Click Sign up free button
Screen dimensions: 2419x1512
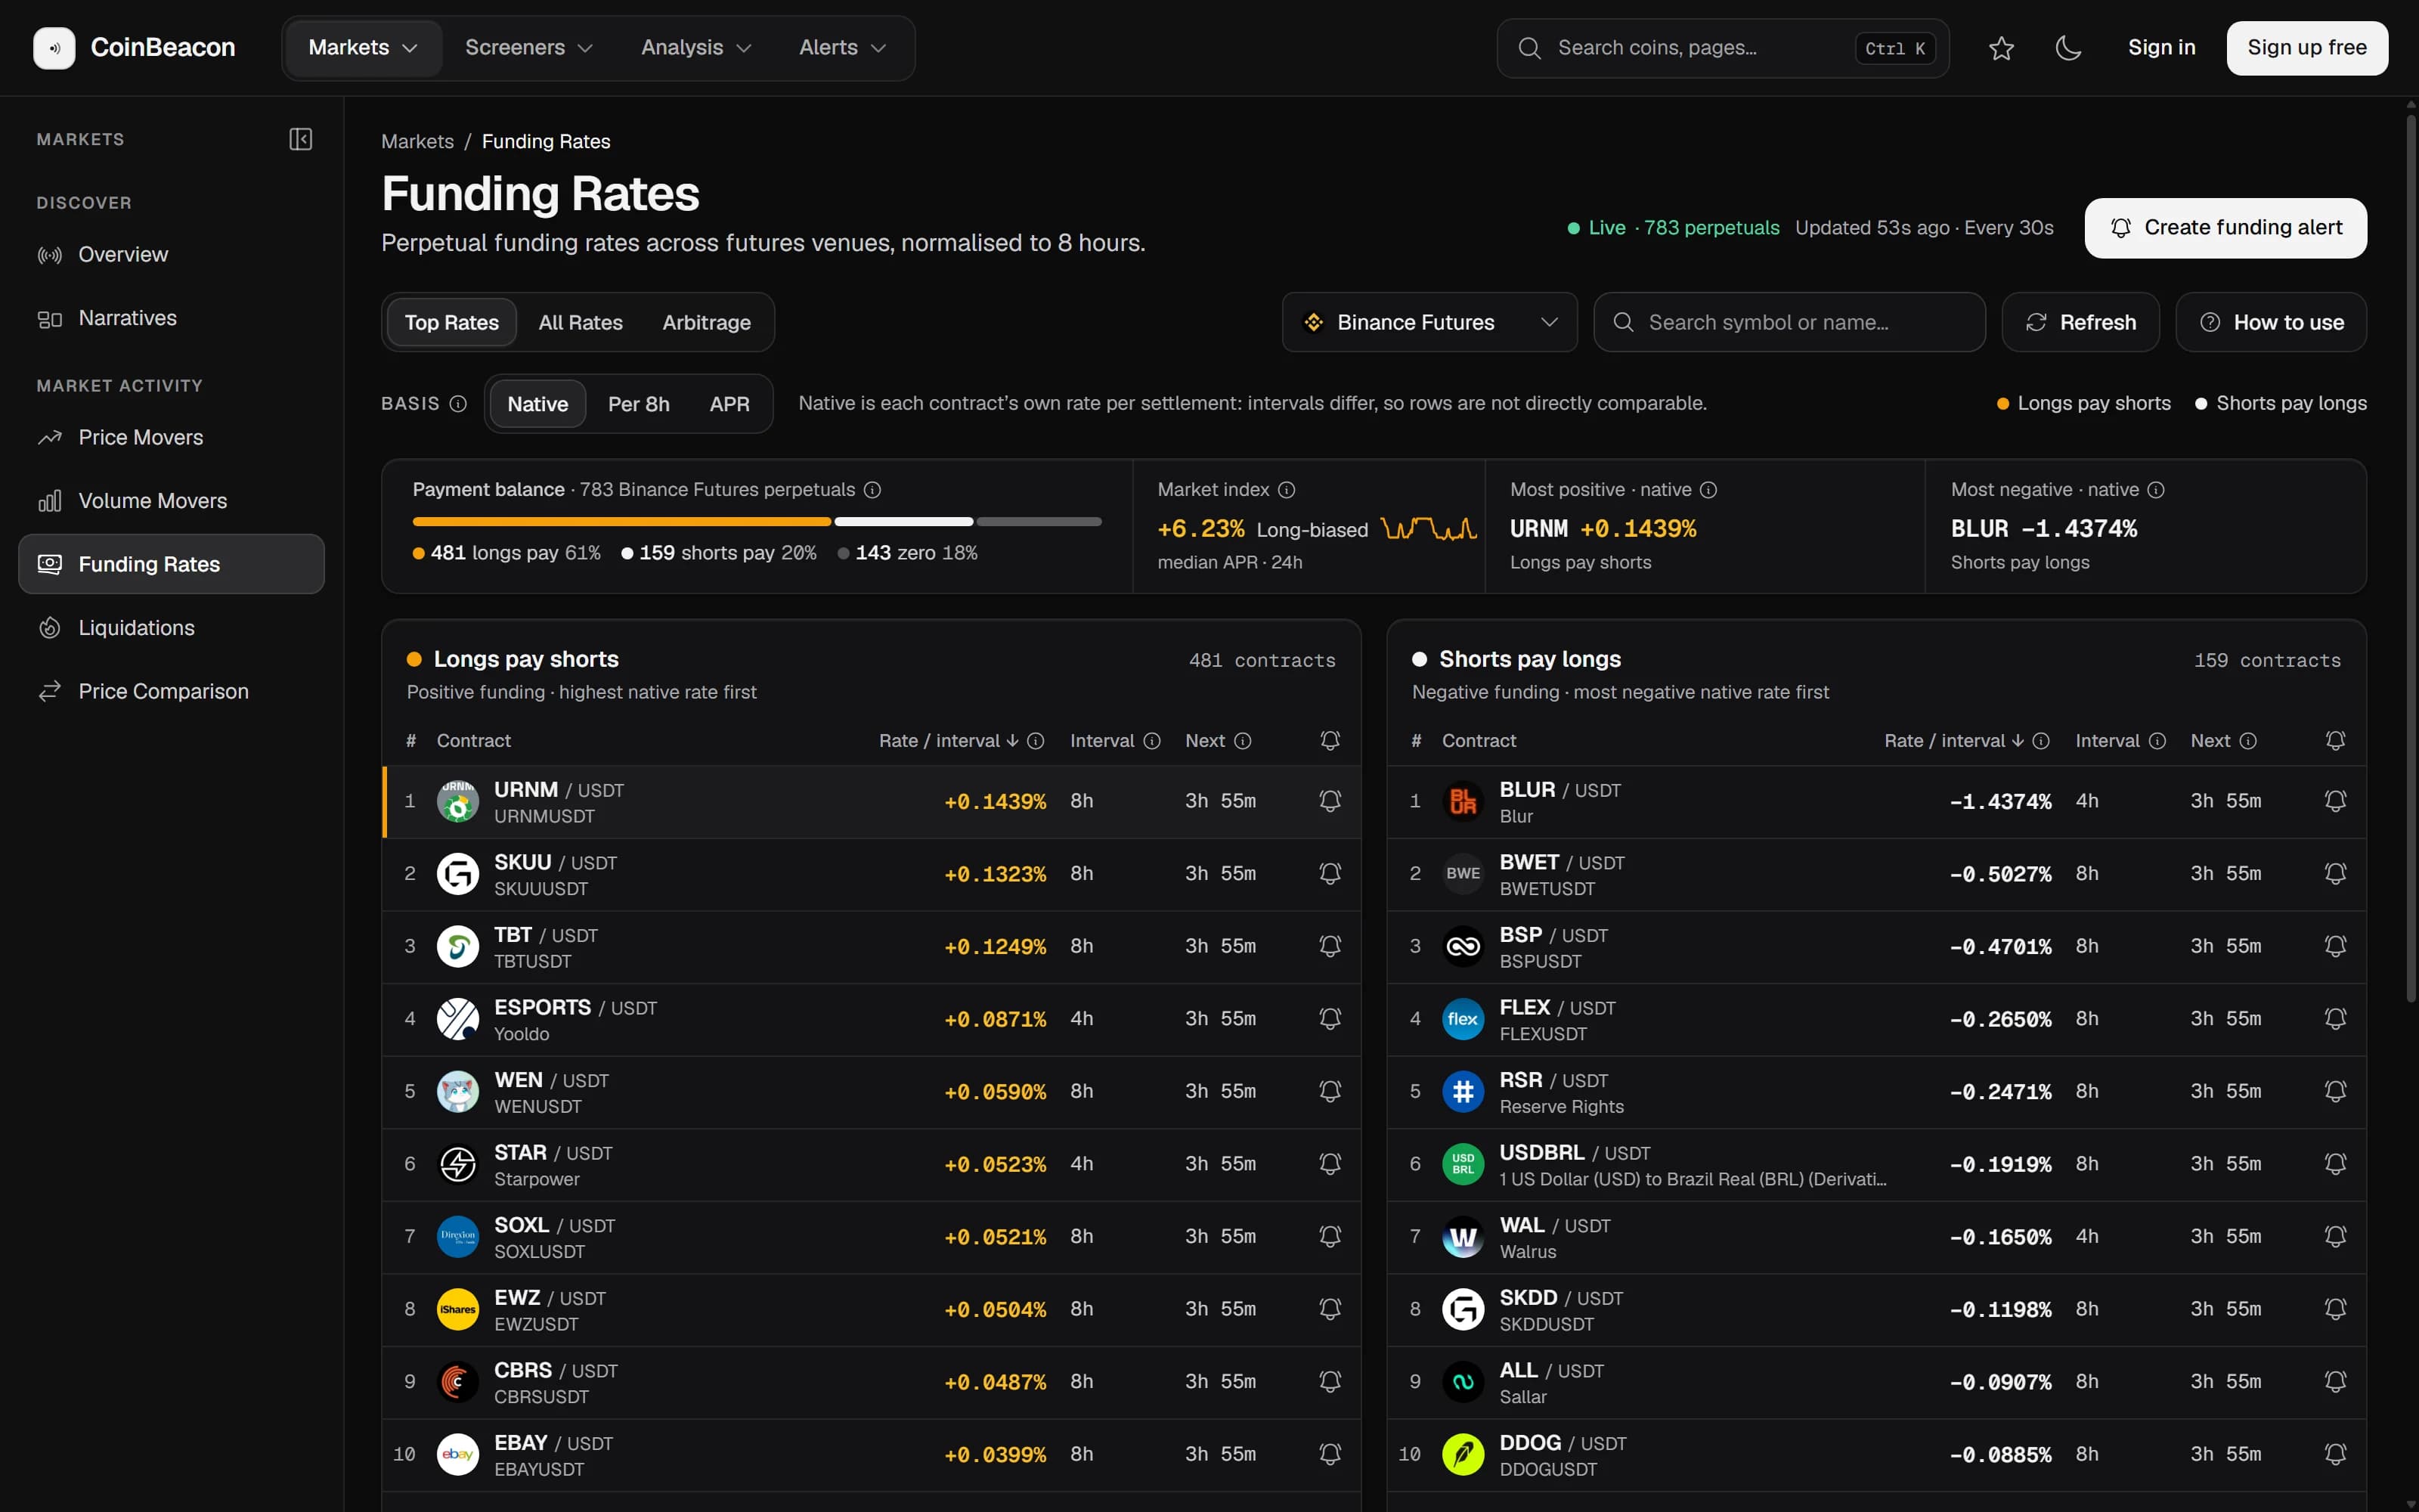(x=2307, y=48)
